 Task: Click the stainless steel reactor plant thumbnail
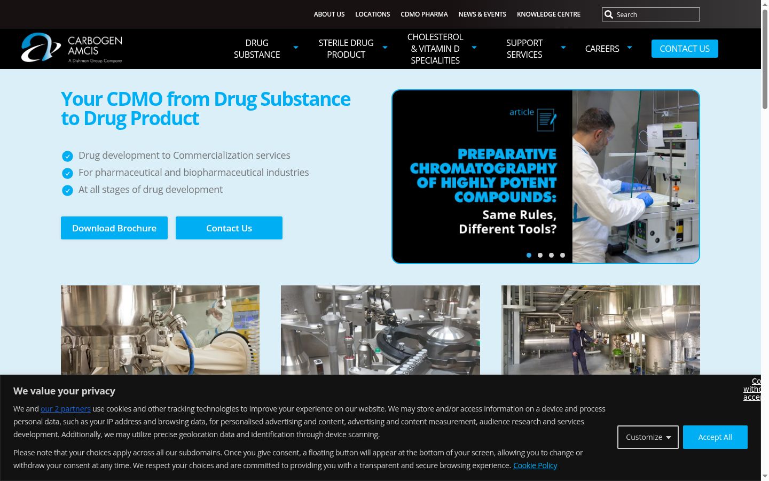click(601, 330)
